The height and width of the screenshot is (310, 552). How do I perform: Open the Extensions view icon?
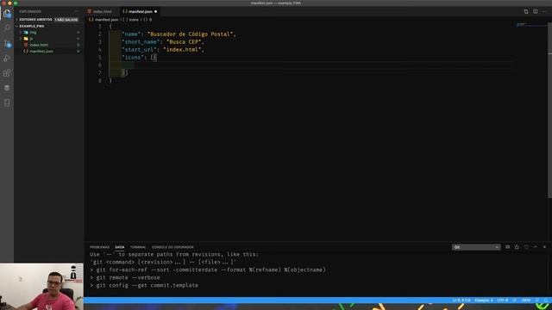pos(7,72)
